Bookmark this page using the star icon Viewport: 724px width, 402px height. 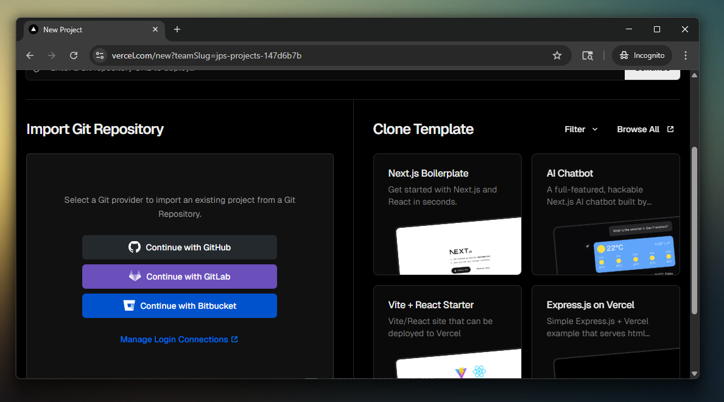[x=557, y=55]
